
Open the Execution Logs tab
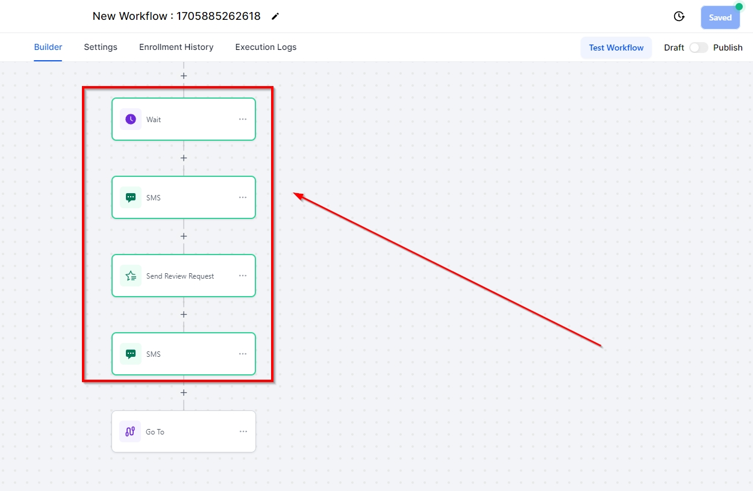(266, 47)
